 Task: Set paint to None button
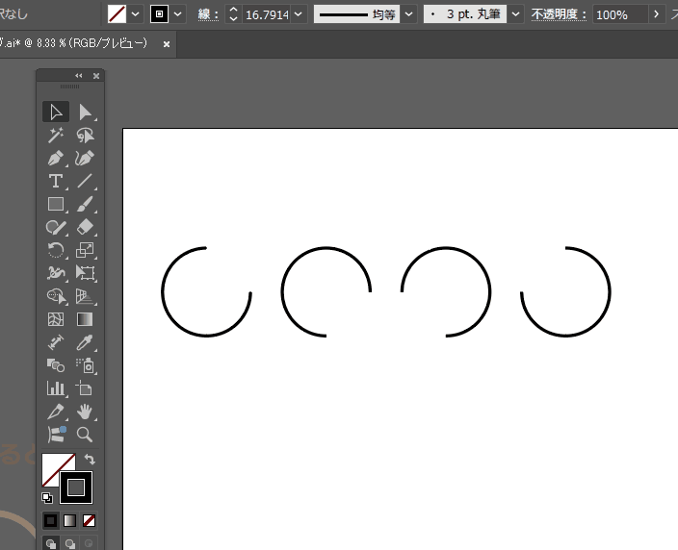click(x=89, y=520)
